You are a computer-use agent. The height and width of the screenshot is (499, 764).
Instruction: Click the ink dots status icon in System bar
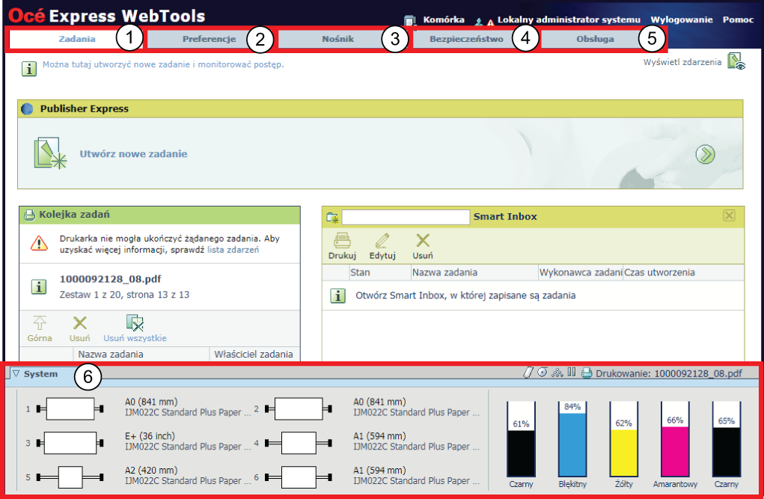coord(557,373)
